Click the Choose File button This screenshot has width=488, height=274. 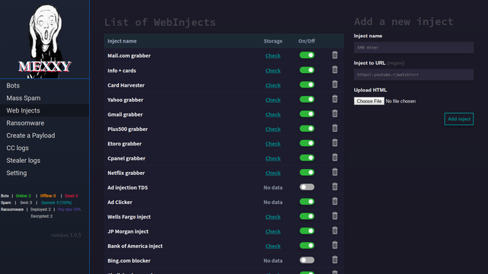(x=369, y=101)
